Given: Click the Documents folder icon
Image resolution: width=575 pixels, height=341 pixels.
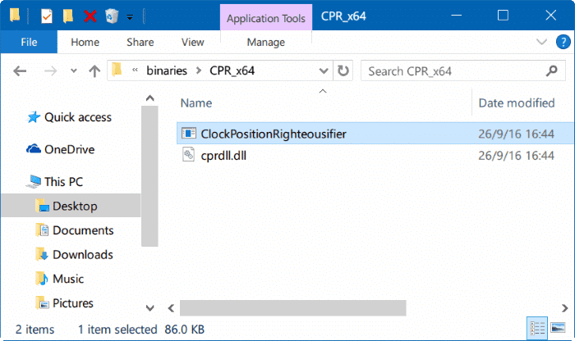Looking at the screenshot, I should pos(42,230).
